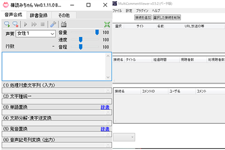This screenshot has height=150, width=225.
Task: Open the プラグイン menu
Action: 142,10
